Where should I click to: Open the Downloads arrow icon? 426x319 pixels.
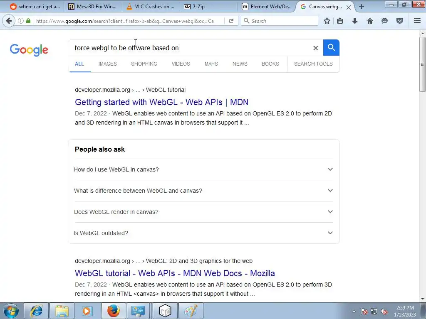(x=355, y=21)
